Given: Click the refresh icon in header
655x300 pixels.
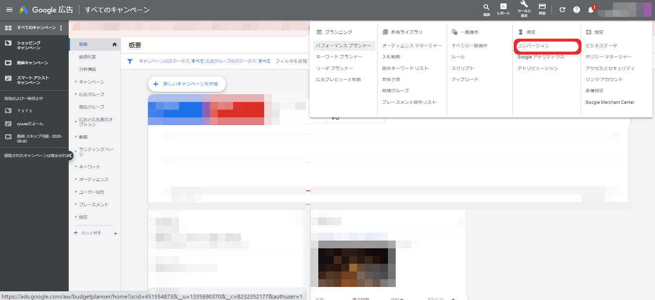Looking at the screenshot, I should [x=562, y=10].
